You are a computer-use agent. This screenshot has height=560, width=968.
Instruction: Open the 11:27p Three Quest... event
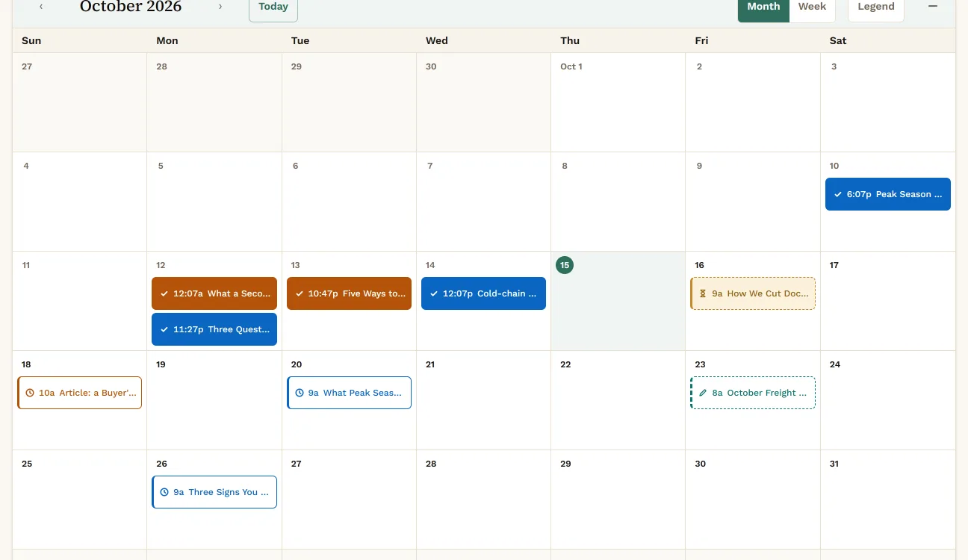click(214, 329)
